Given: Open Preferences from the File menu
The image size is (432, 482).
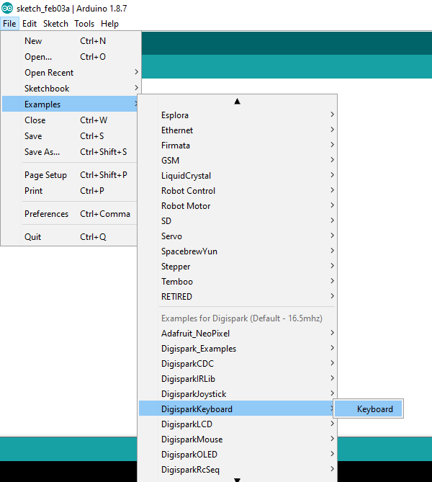Looking at the screenshot, I should click(x=69, y=214).
